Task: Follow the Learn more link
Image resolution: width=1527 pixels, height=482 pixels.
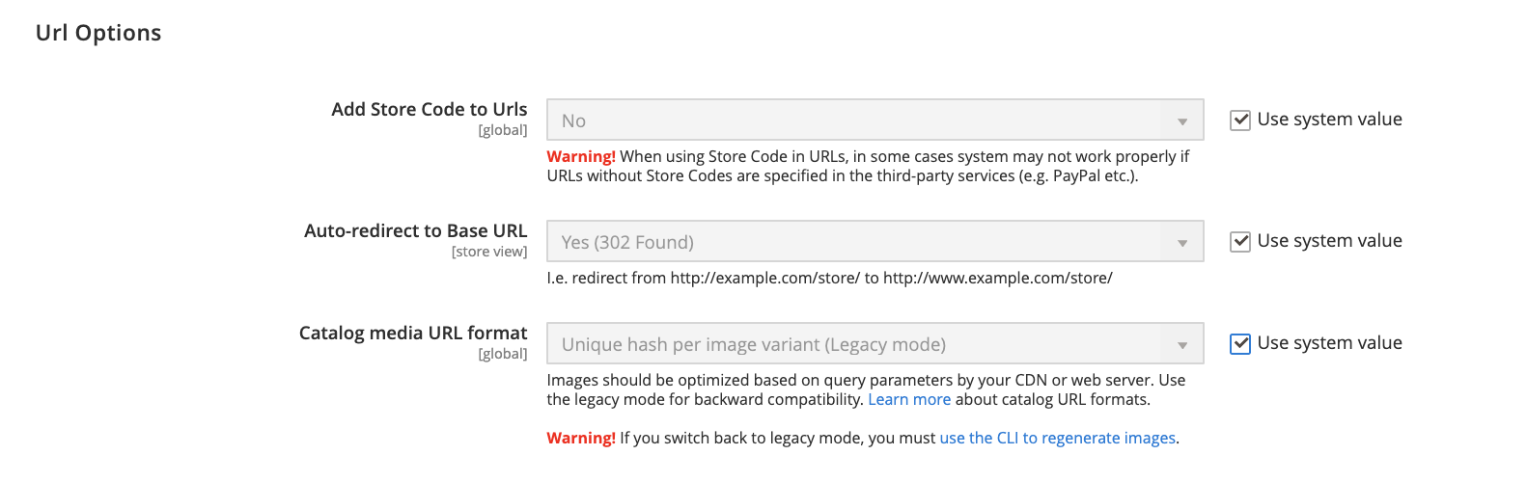Action: [x=909, y=399]
